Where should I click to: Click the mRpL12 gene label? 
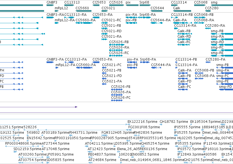click(61, 8)
